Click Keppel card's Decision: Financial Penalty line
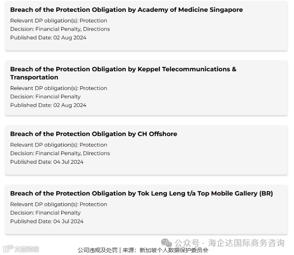Screen dimensions: 294x255 tap(45, 97)
